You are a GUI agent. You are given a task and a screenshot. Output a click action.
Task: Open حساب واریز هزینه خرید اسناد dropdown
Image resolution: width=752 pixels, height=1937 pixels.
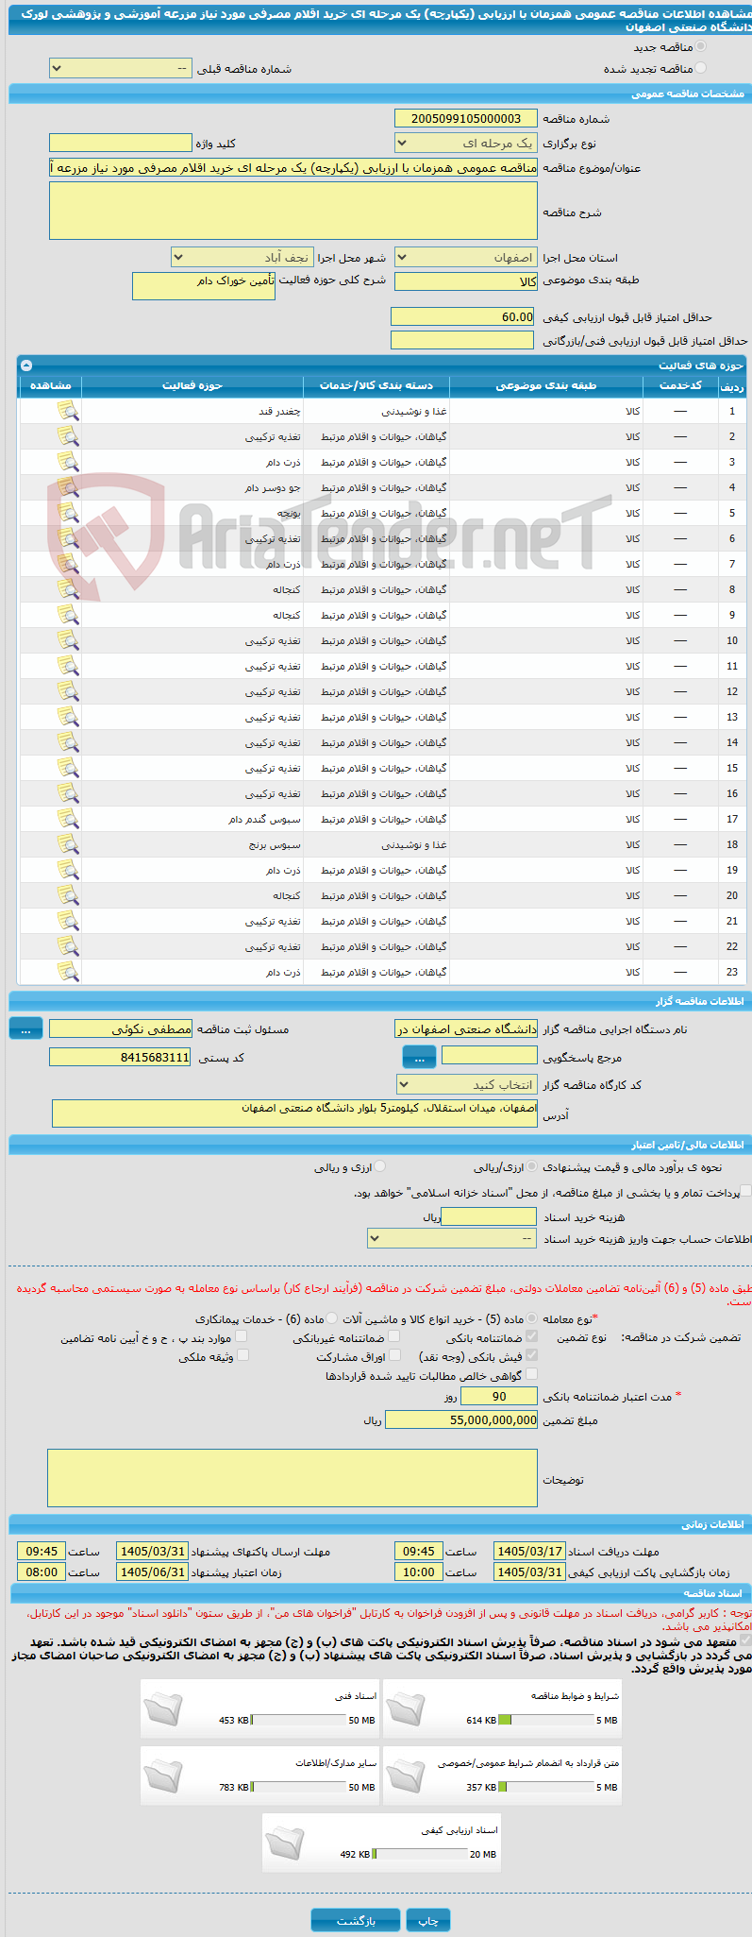[x=452, y=1238]
